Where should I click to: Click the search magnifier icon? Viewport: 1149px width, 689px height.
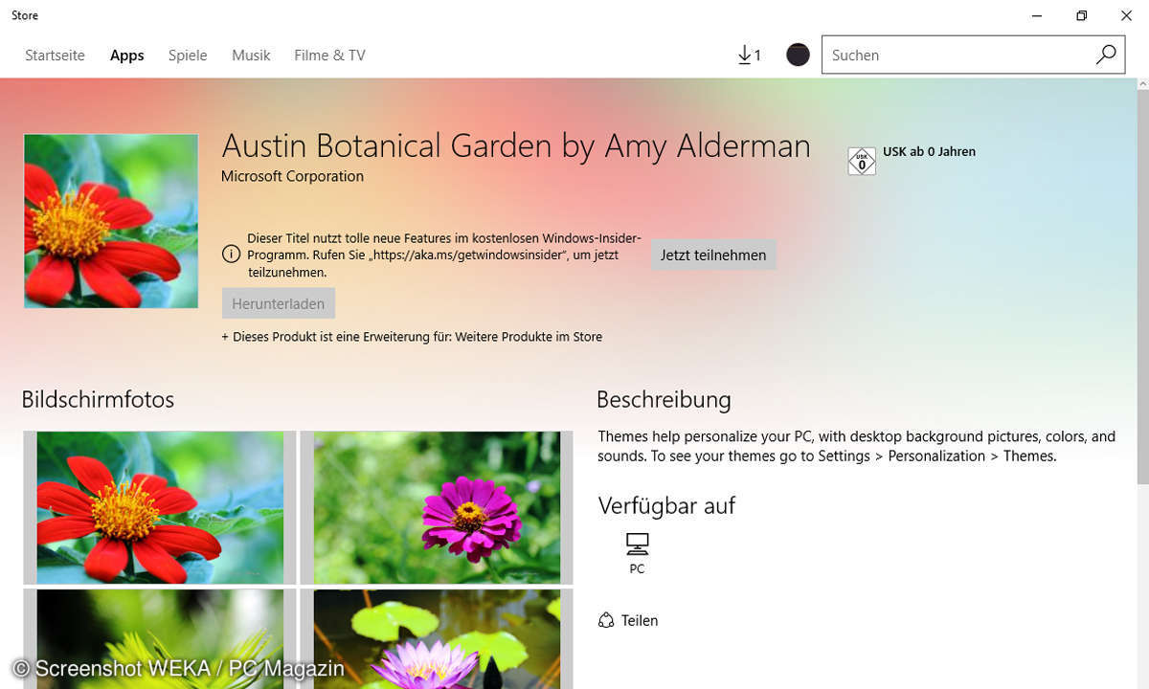(x=1106, y=55)
